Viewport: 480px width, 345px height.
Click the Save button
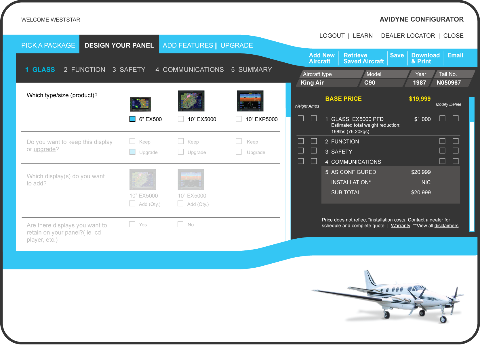[x=397, y=55]
